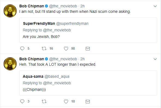The height and width of the screenshot is (108, 161).
Task: Reply to the 'Heh. That took A LOT' tweet
Action: pos(22,101)
